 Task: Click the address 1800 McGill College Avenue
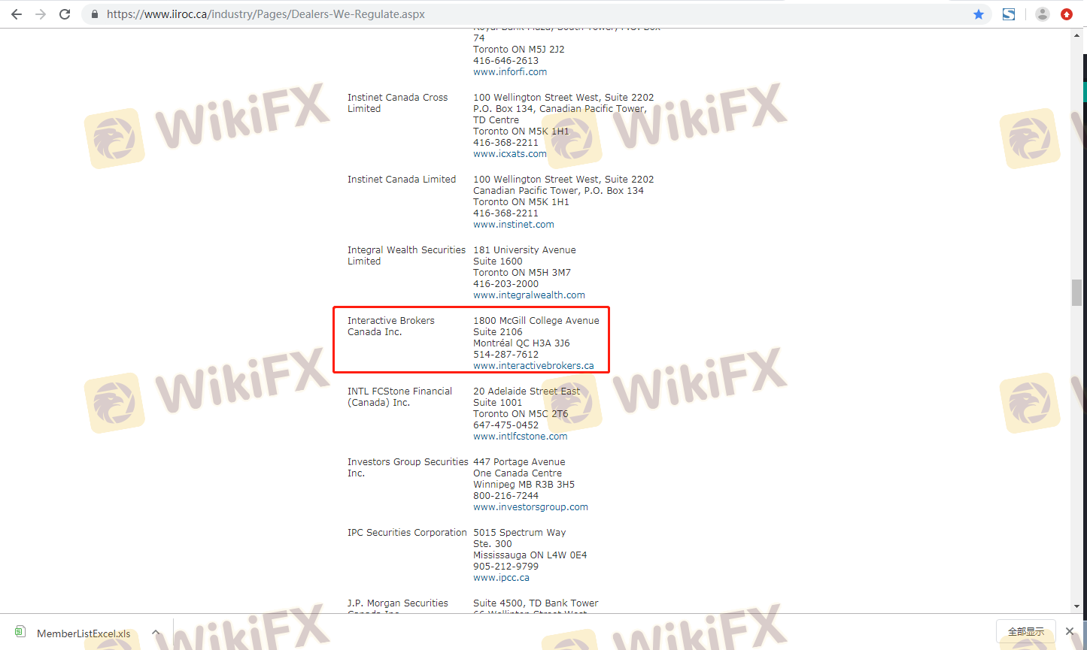tap(536, 321)
